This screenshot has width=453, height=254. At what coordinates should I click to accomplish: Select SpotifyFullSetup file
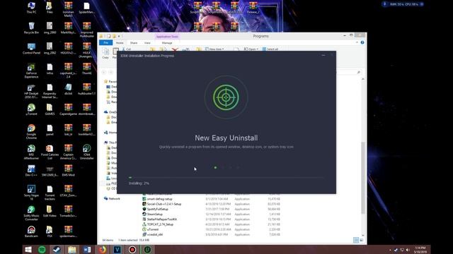pyautogui.click(x=157, y=209)
